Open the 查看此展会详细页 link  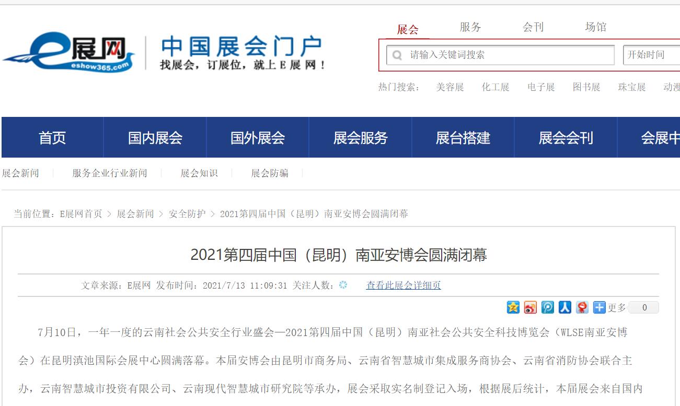point(403,285)
